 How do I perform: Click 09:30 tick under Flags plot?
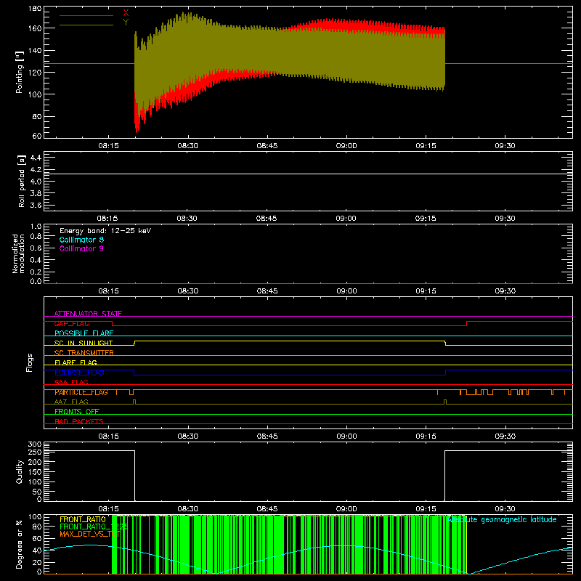pyautogui.click(x=505, y=436)
